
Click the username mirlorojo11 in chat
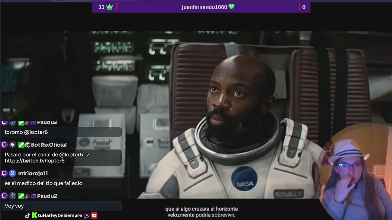(33, 173)
